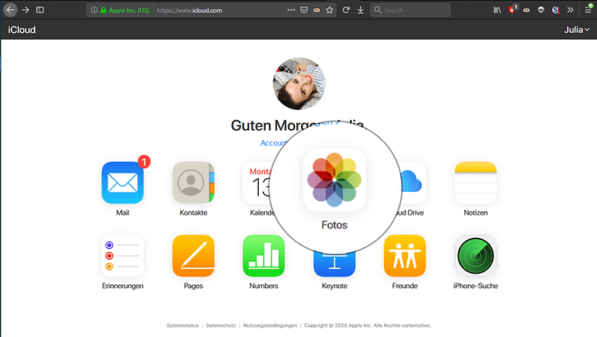Open the Mail app

tap(123, 183)
